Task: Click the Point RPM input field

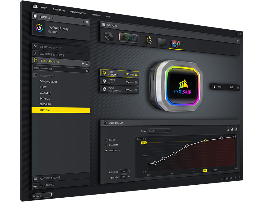Action: (124, 177)
